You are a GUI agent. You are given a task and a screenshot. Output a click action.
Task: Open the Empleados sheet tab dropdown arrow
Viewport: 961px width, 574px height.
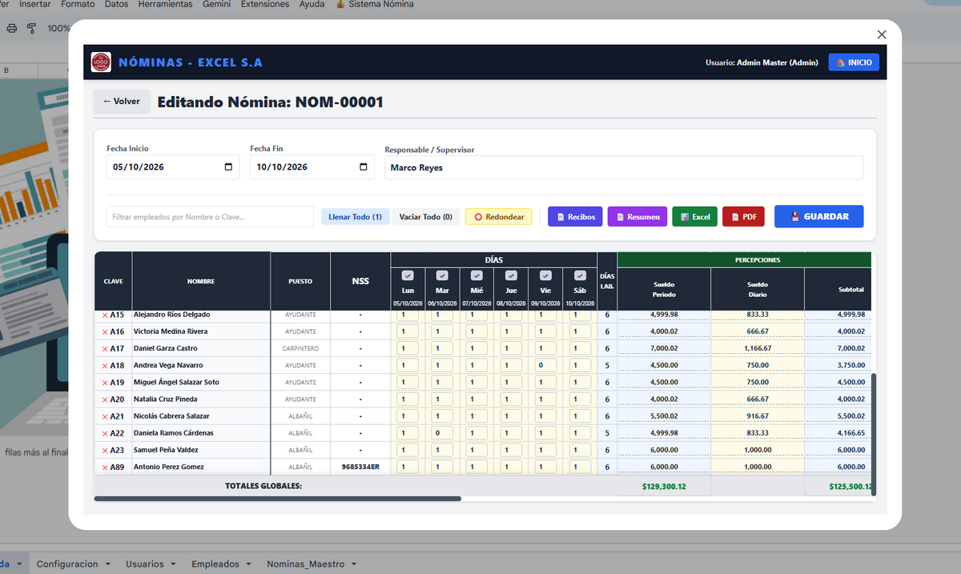[x=250, y=564]
